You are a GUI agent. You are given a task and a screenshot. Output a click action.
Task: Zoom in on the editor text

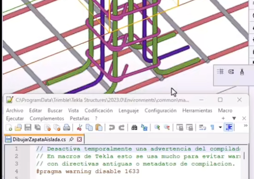coord(157,127)
